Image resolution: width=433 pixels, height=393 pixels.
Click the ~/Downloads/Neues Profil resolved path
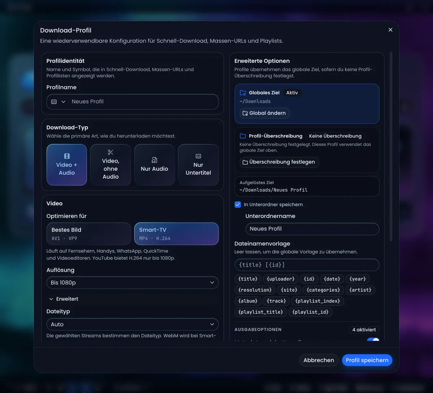[x=274, y=190]
